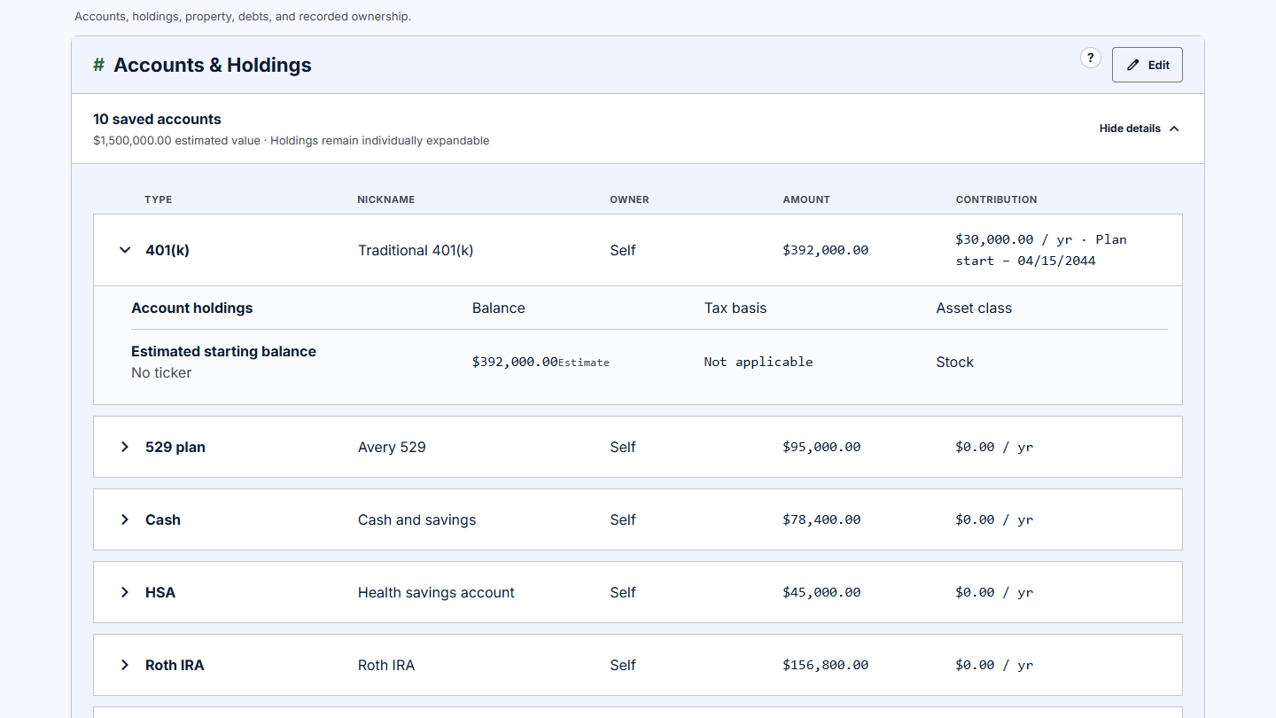Click the 10 saved accounts heading
1276x718 pixels.
point(157,119)
